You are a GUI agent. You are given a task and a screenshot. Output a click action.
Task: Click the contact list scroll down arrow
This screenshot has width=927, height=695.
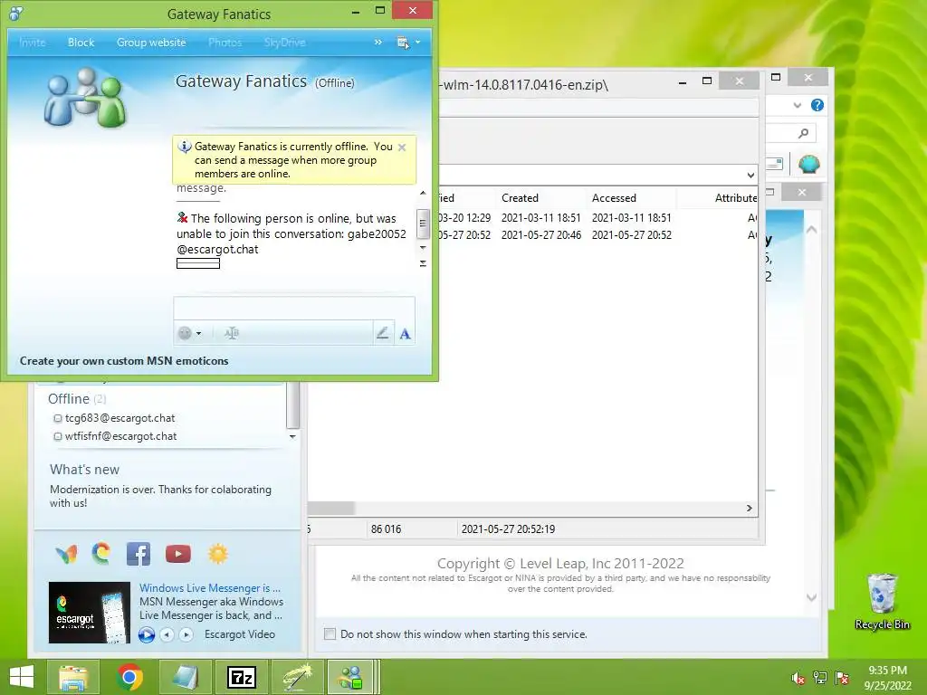click(x=292, y=436)
